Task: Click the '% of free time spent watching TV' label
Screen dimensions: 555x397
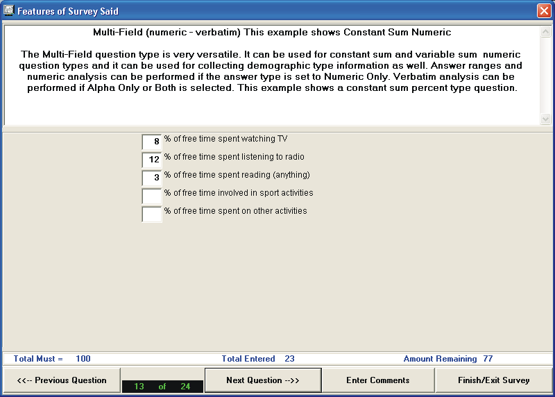Action: click(x=226, y=139)
